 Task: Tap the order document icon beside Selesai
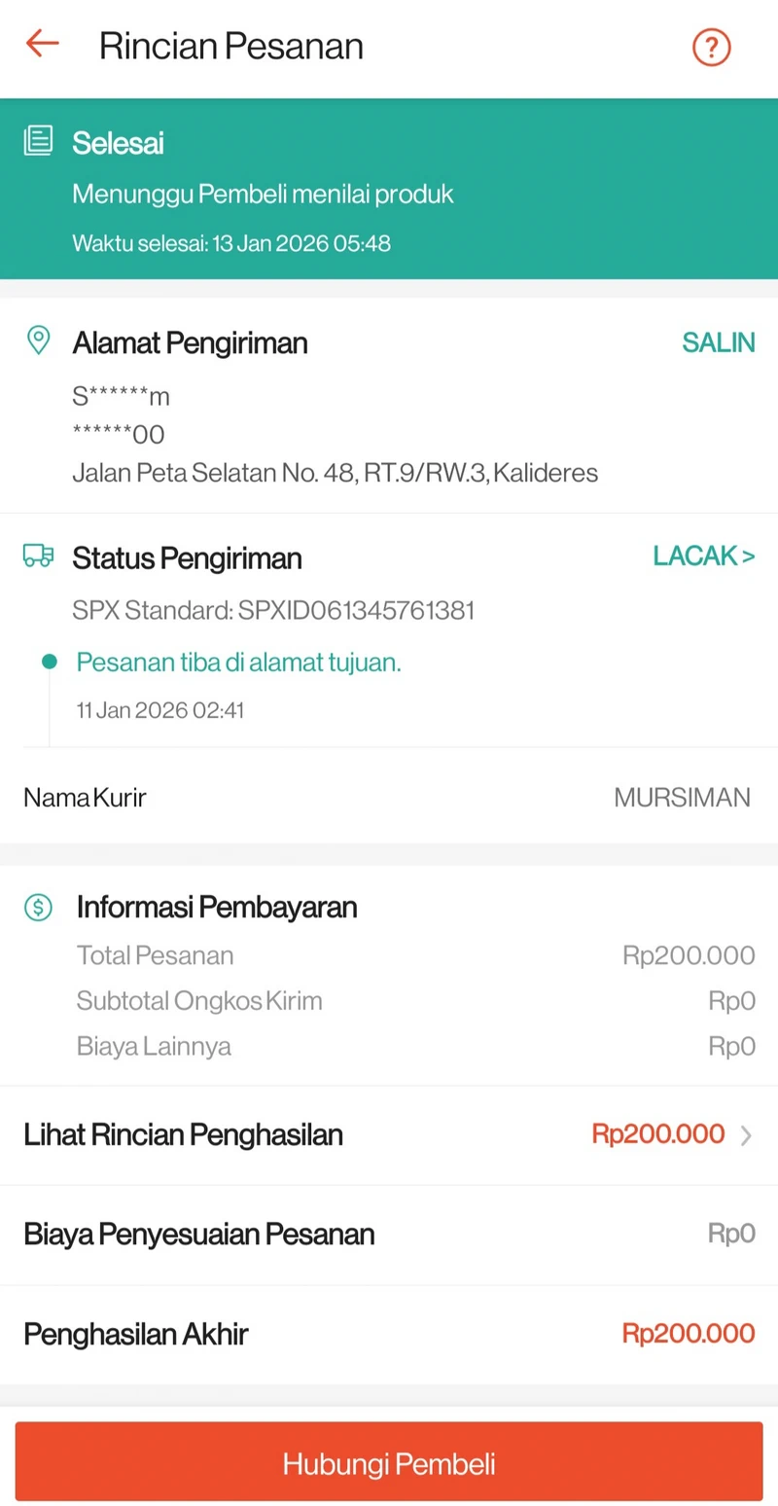tap(38, 142)
